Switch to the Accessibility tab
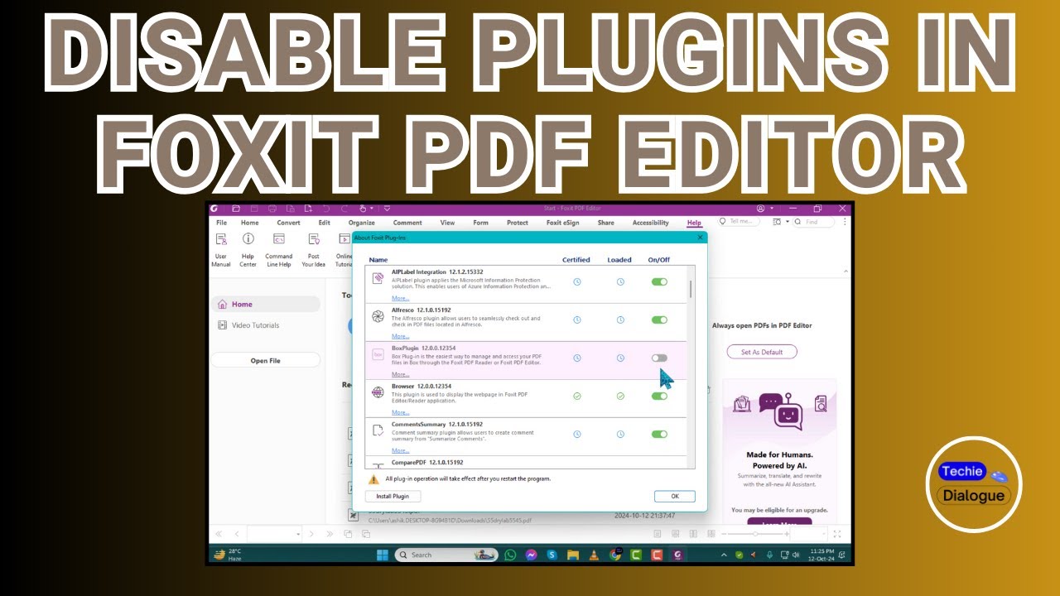1060x596 pixels. (x=651, y=223)
